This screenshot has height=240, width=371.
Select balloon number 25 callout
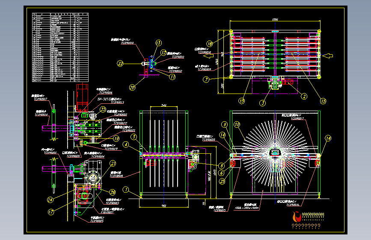click(x=222, y=181)
